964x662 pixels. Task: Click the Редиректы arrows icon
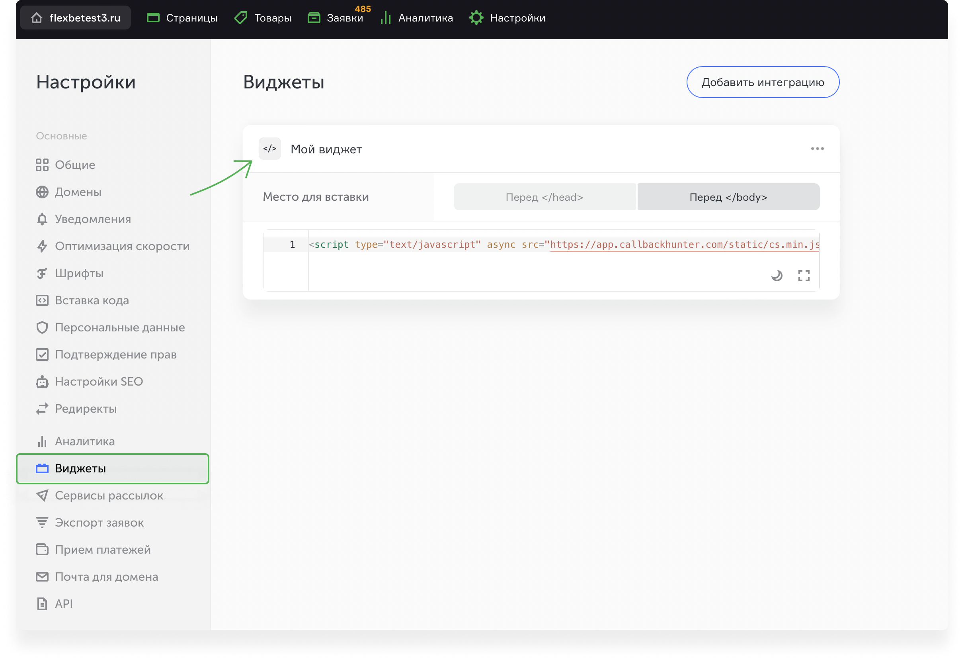click(x=42, y=408)
